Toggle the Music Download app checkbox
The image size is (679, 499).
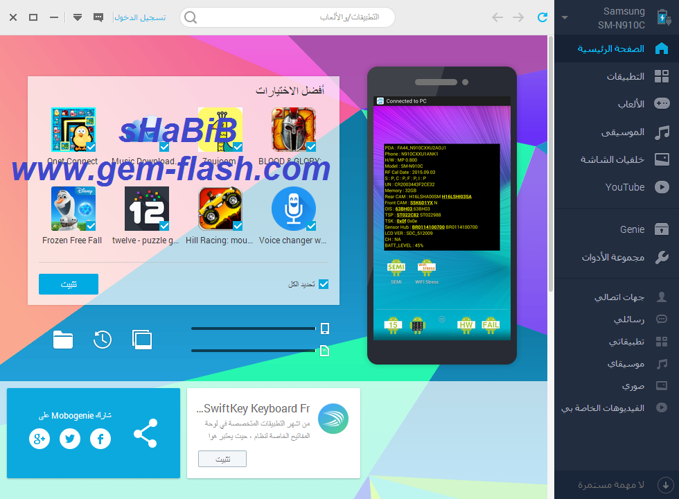click(164, 147)
